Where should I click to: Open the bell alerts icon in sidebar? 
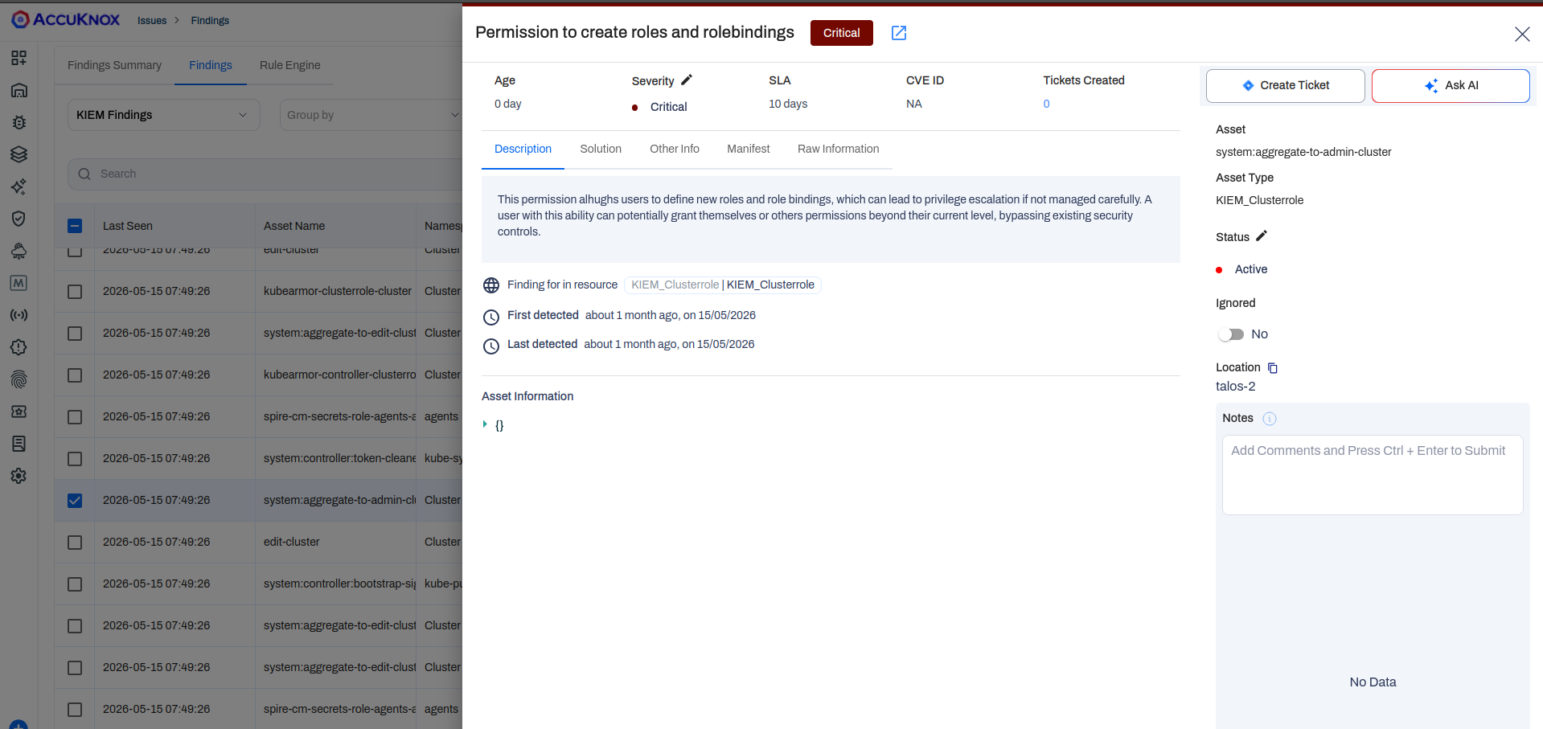click(x=18, y=251)
